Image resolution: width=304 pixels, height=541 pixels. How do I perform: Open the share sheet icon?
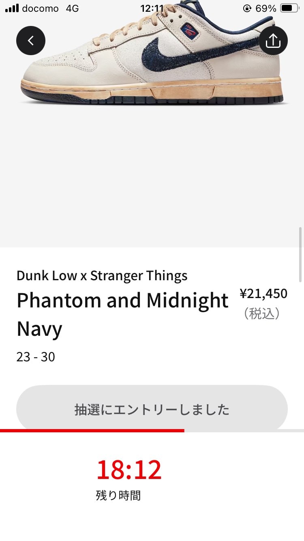[273, 41]
